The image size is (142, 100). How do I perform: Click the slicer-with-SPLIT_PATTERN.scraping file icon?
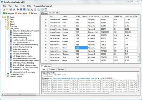click(11, 67)
